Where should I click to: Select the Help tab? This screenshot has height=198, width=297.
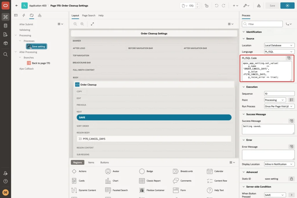101,16
